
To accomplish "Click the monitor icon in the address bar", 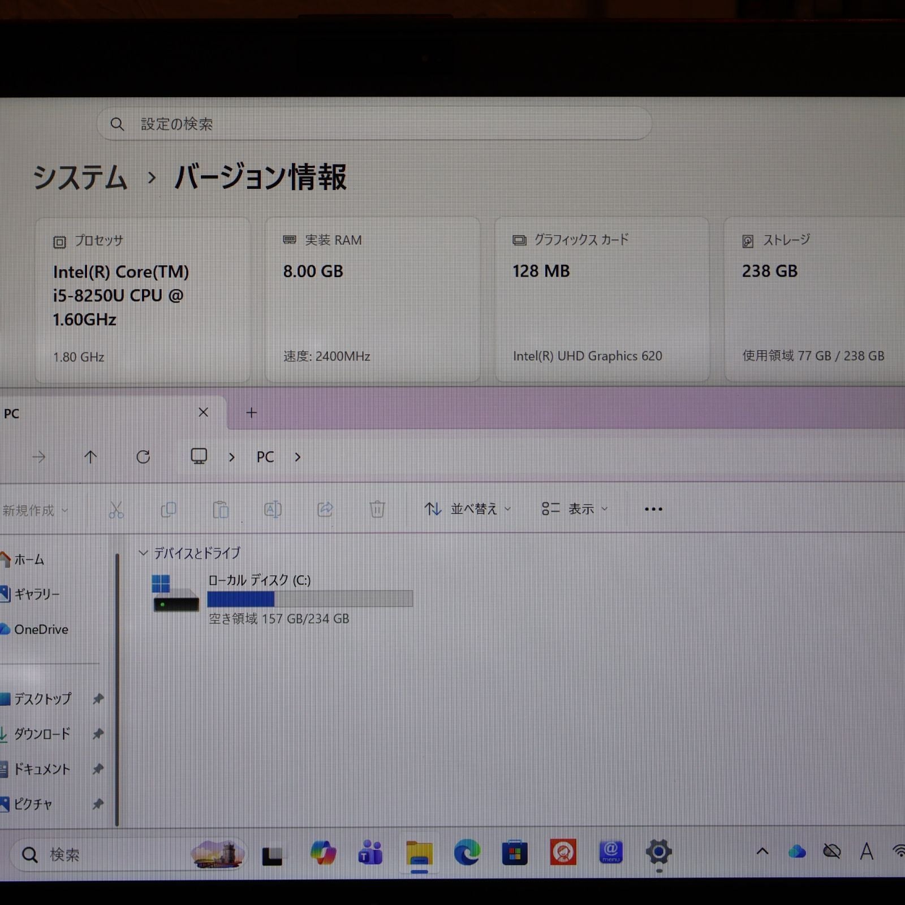I will (x=199, y=456).
